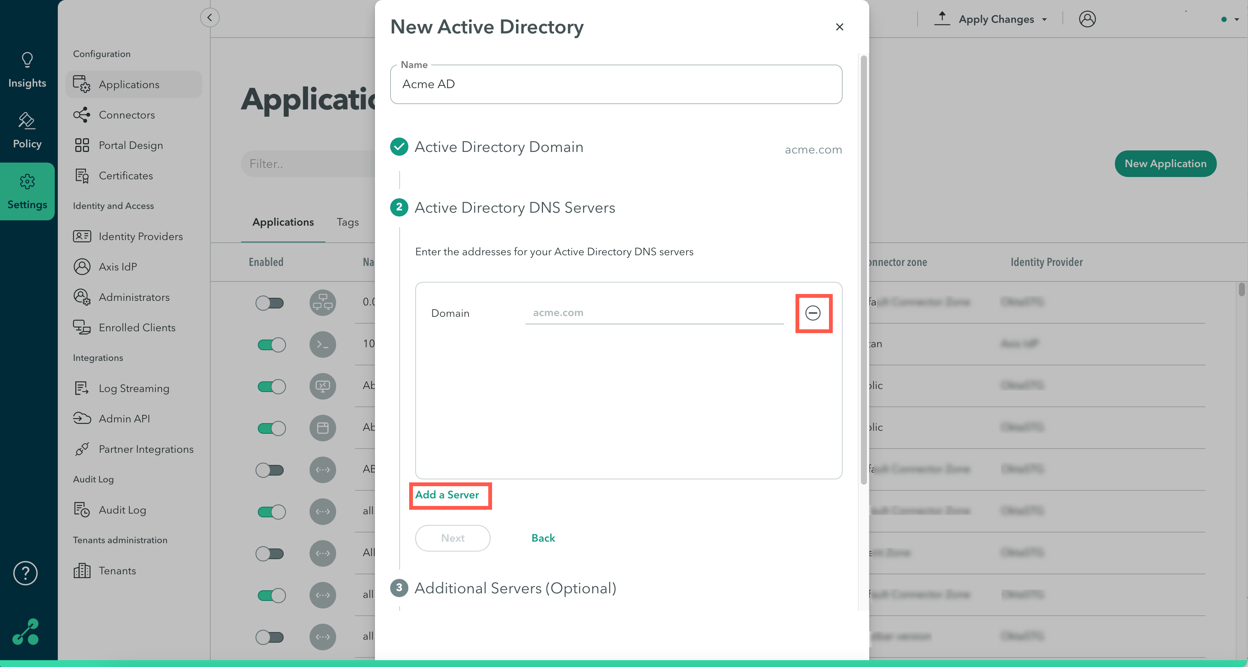Go to the Insights section
This screenshot has width=1248, height=667.
[27, 70]
